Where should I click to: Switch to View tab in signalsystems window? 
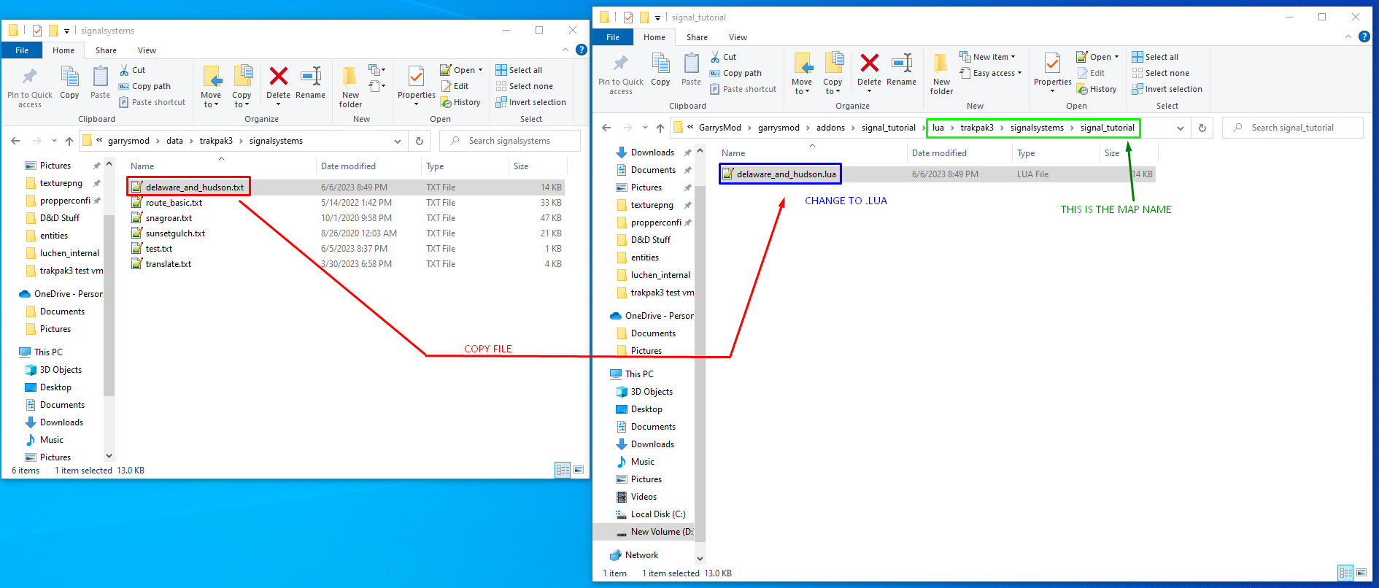147,50
